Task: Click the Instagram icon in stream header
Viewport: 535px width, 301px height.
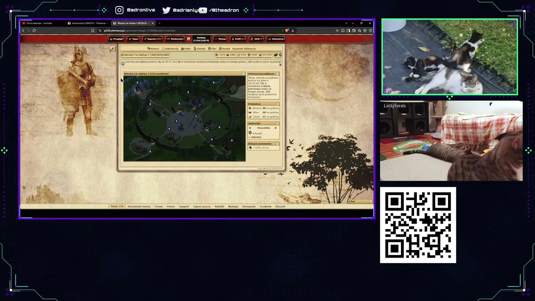Action: pos(120,10)
